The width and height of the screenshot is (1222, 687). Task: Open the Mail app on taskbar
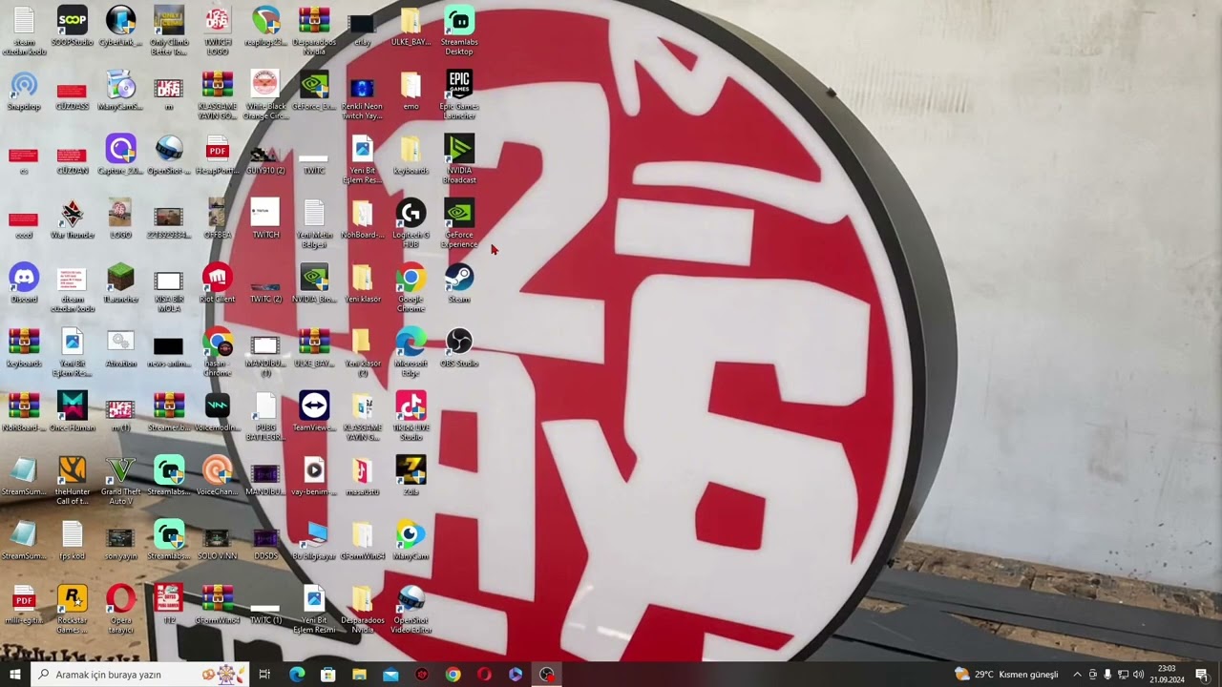[x=390, y=675]
